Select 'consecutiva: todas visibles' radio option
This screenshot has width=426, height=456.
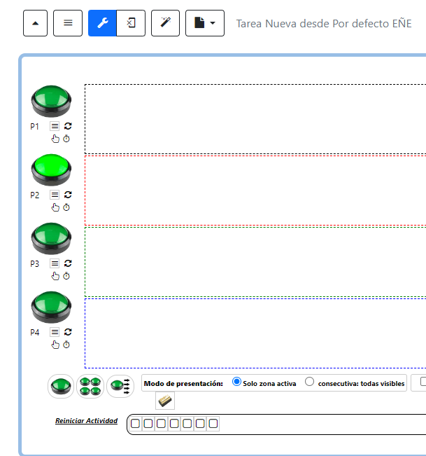pyautogui.click(x=310, y=382)
